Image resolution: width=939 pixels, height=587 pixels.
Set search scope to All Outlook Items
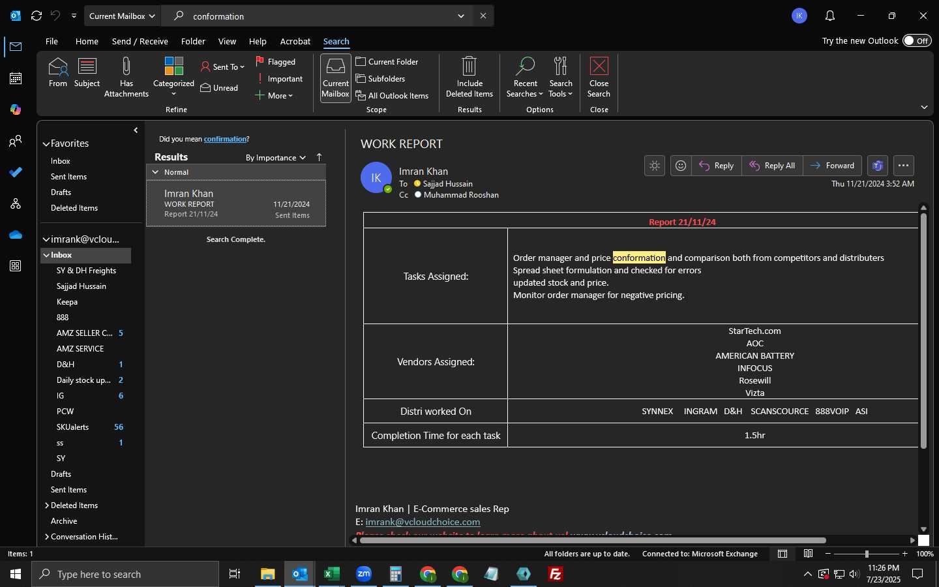393,95
